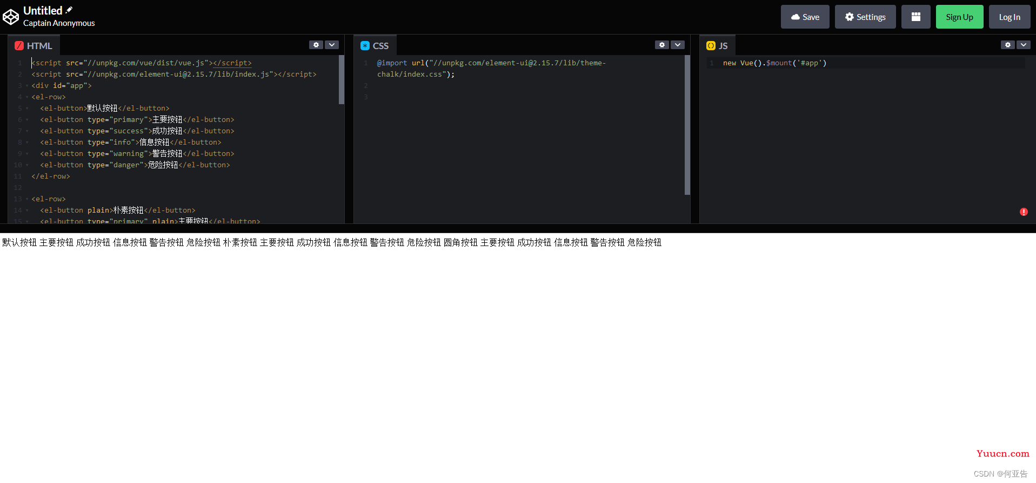Click vue.js script tag on line 1
Image resolution: width=1036 pixels, height=483 pixels.
click(x=142, y=63)
